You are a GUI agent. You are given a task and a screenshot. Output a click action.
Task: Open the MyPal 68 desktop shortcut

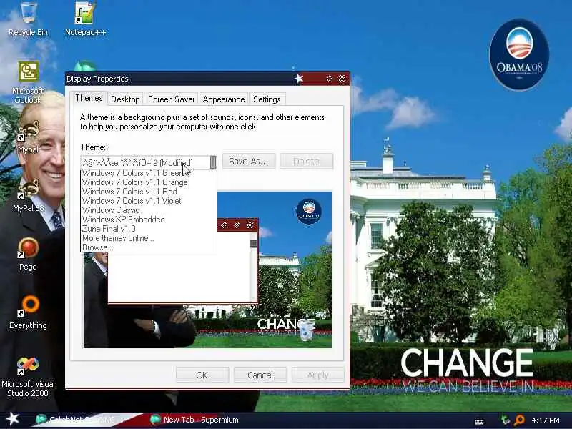pyautogui.click(x=28, y=196)
